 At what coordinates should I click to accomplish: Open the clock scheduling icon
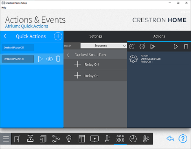point(133,138)
